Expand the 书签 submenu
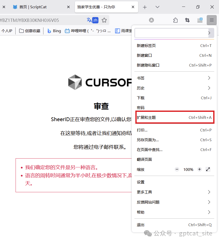 pyautogui.click(x=174, y=78)
